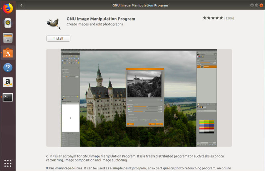Open the Files manager in the dock
This screenshot has width=265, height=171.
click(8, 38)
